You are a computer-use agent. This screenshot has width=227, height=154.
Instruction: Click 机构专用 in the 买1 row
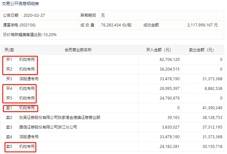click(x=27, y=60)
